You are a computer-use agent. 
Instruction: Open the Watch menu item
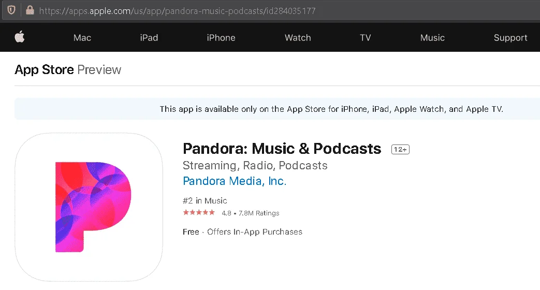298,37
